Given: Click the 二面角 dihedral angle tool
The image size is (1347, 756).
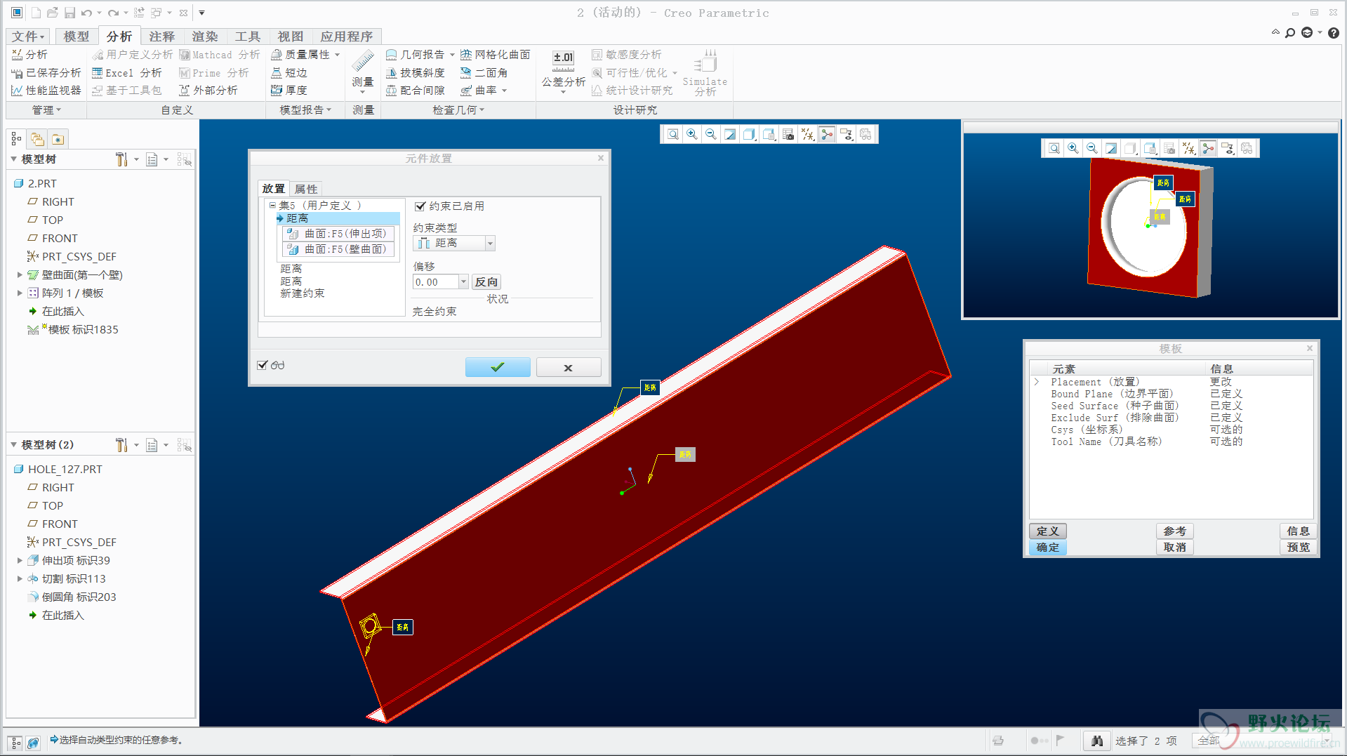Looking at the screenshot, I should (484, 72).
